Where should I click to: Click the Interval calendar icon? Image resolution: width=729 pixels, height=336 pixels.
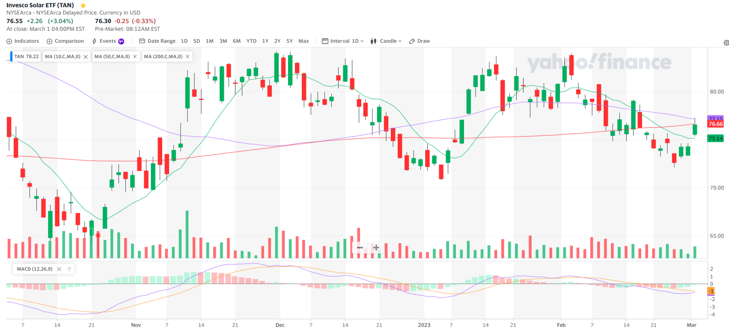325,41
